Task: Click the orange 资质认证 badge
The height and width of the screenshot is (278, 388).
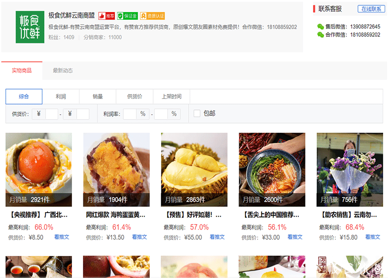Action: [x=152, y=16]
